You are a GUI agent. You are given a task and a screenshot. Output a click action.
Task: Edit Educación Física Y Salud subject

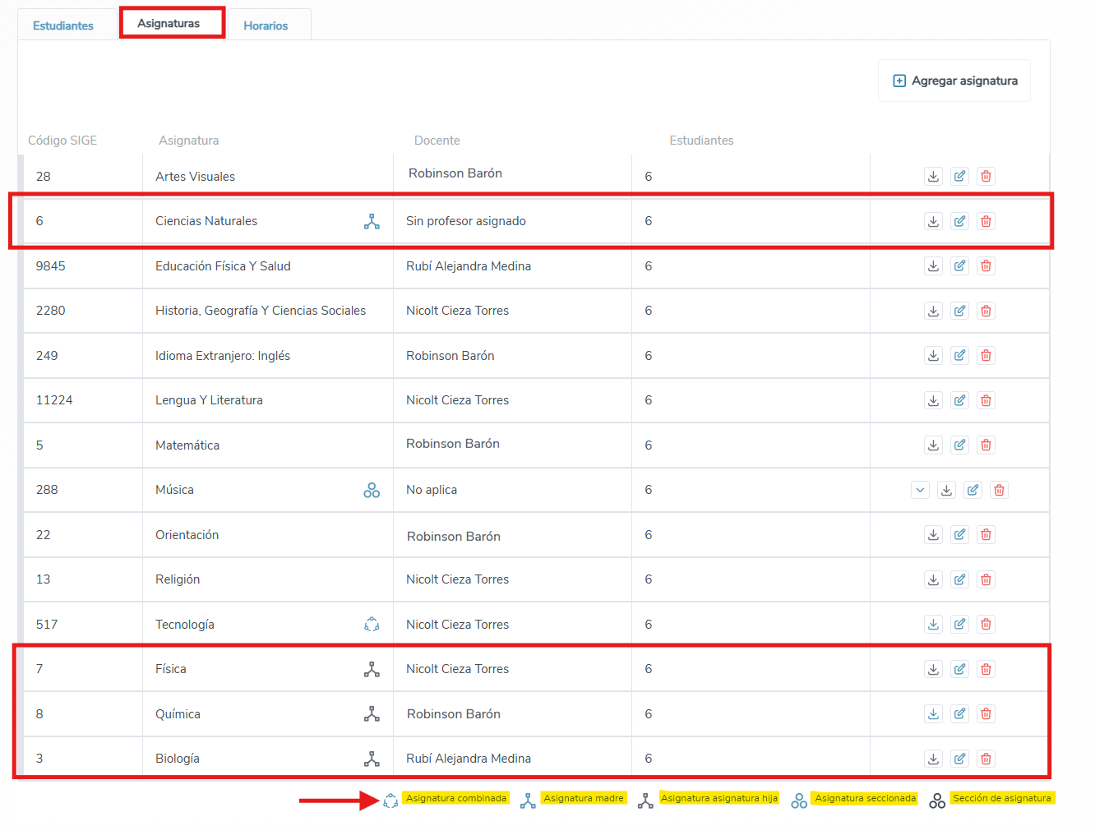(959, 265)
